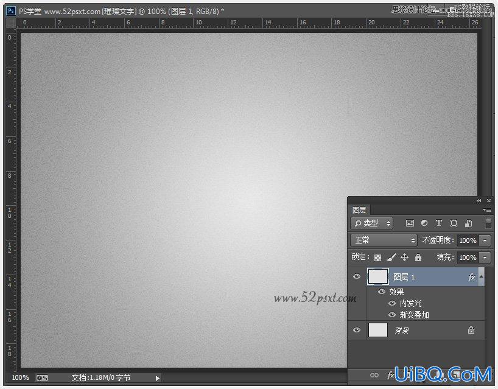This screenshot has height=389, width=498.
Task: Hide the 渐变叠加 gradient overlay effect
Action: coord(392,315)
